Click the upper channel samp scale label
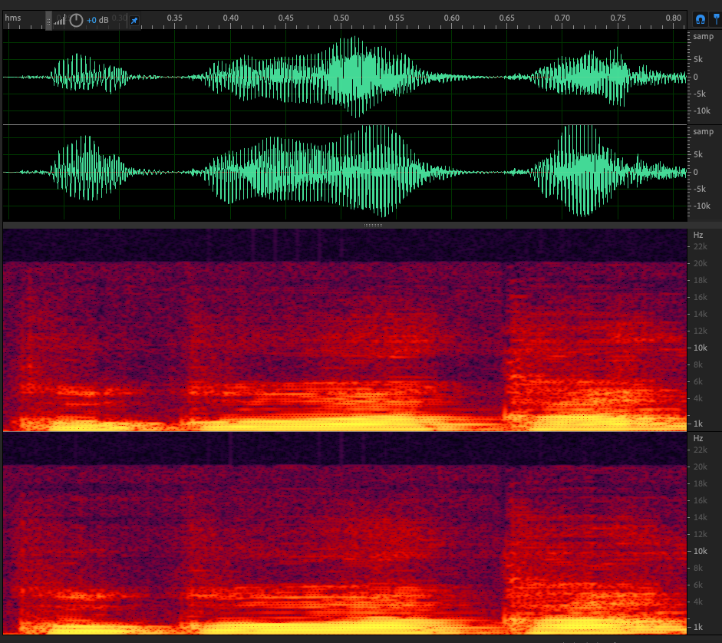 703,37
